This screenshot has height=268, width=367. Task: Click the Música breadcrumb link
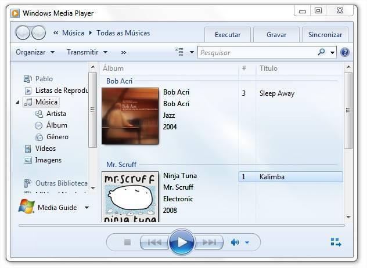coord(73,33)
